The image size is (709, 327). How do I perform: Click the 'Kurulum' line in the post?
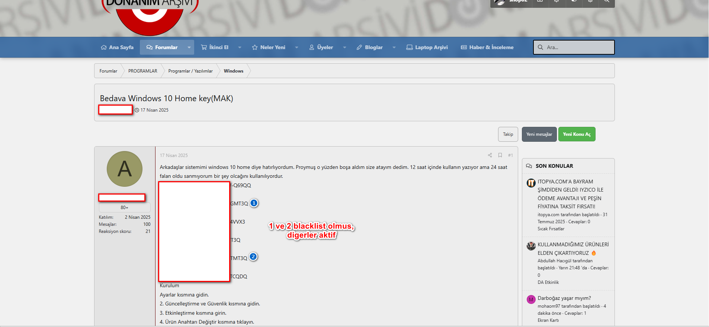coord(170,286)
